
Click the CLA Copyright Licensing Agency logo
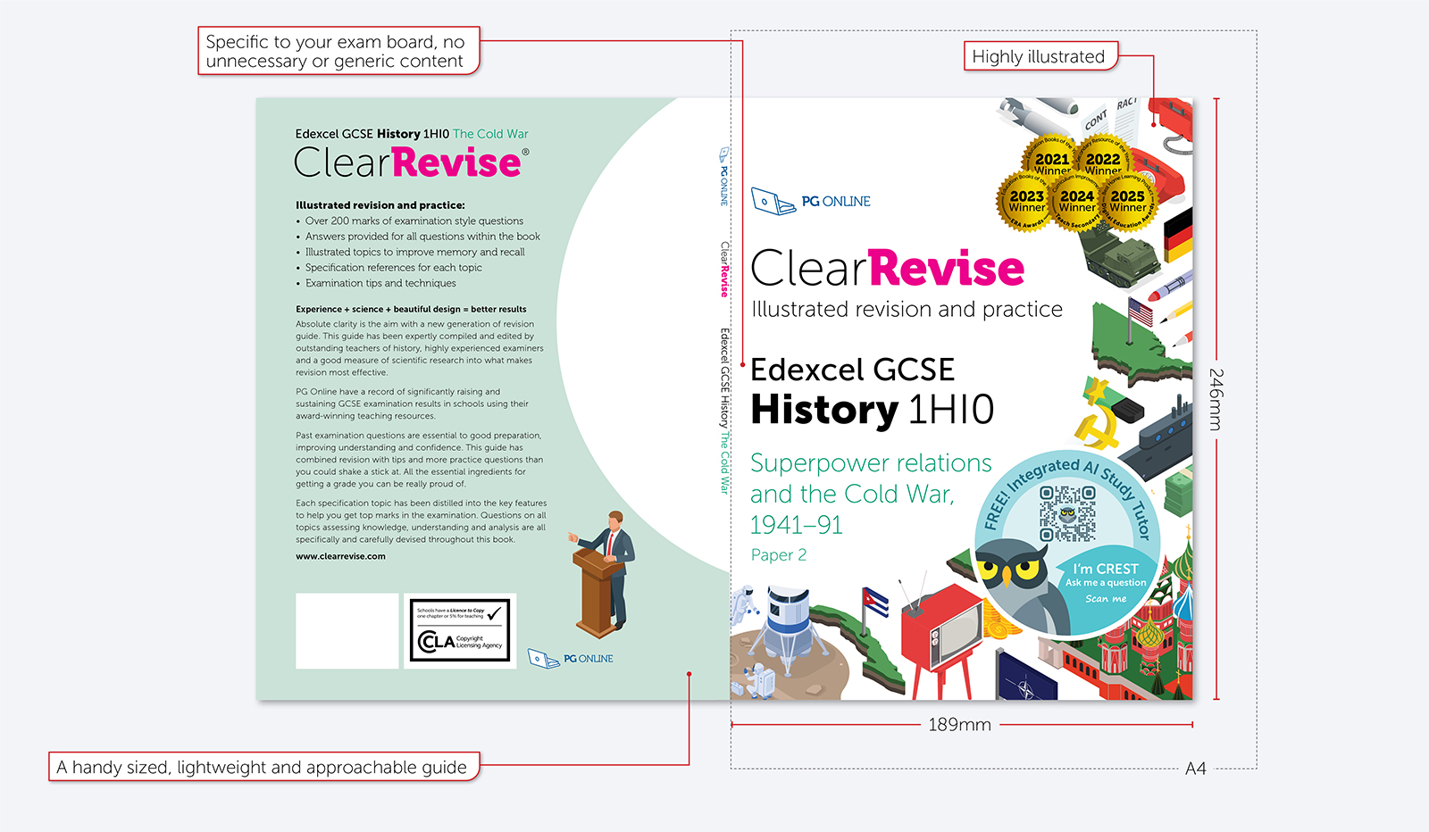pyautogui.click(x=460, y=631)
